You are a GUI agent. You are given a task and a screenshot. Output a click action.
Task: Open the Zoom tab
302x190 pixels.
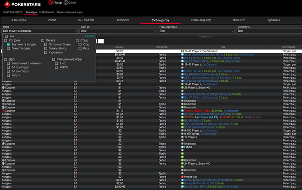(52, 20)
